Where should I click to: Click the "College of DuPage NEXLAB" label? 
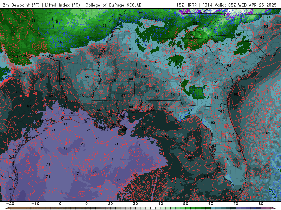pyautogui.click(x=113, y=5)
